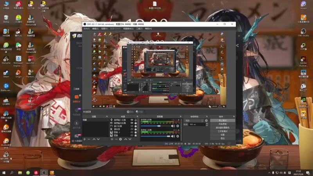Adjust the 音频输入采集 volume slider
Image resolution: width=313 pixels, height=176 pixels.
coord(155,136)
